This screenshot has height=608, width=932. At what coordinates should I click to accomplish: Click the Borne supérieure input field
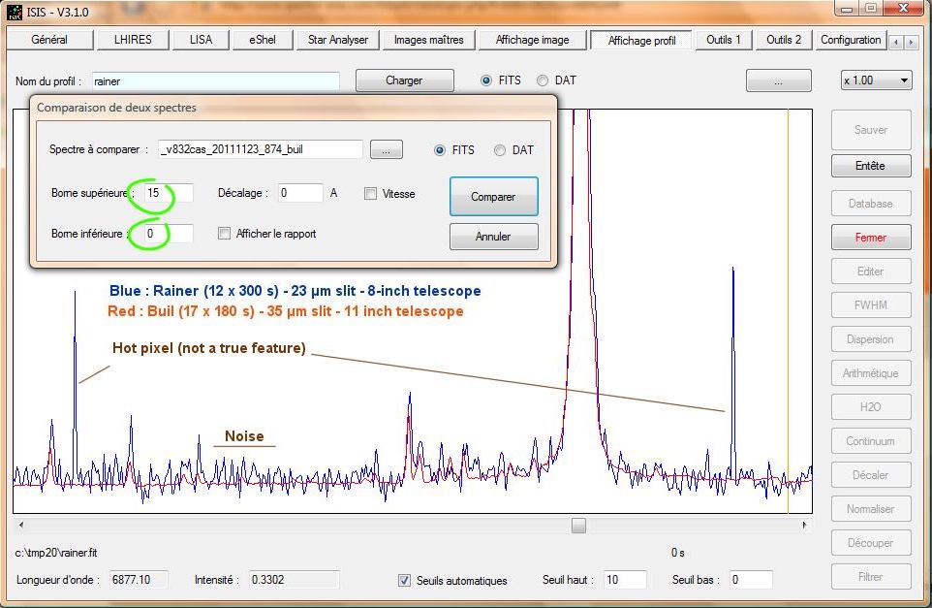[169, 193]
